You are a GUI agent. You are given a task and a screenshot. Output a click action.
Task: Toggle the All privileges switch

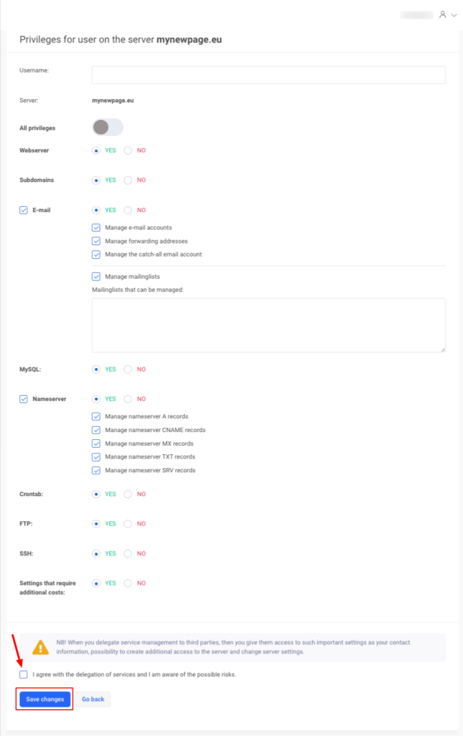point(108,128)
